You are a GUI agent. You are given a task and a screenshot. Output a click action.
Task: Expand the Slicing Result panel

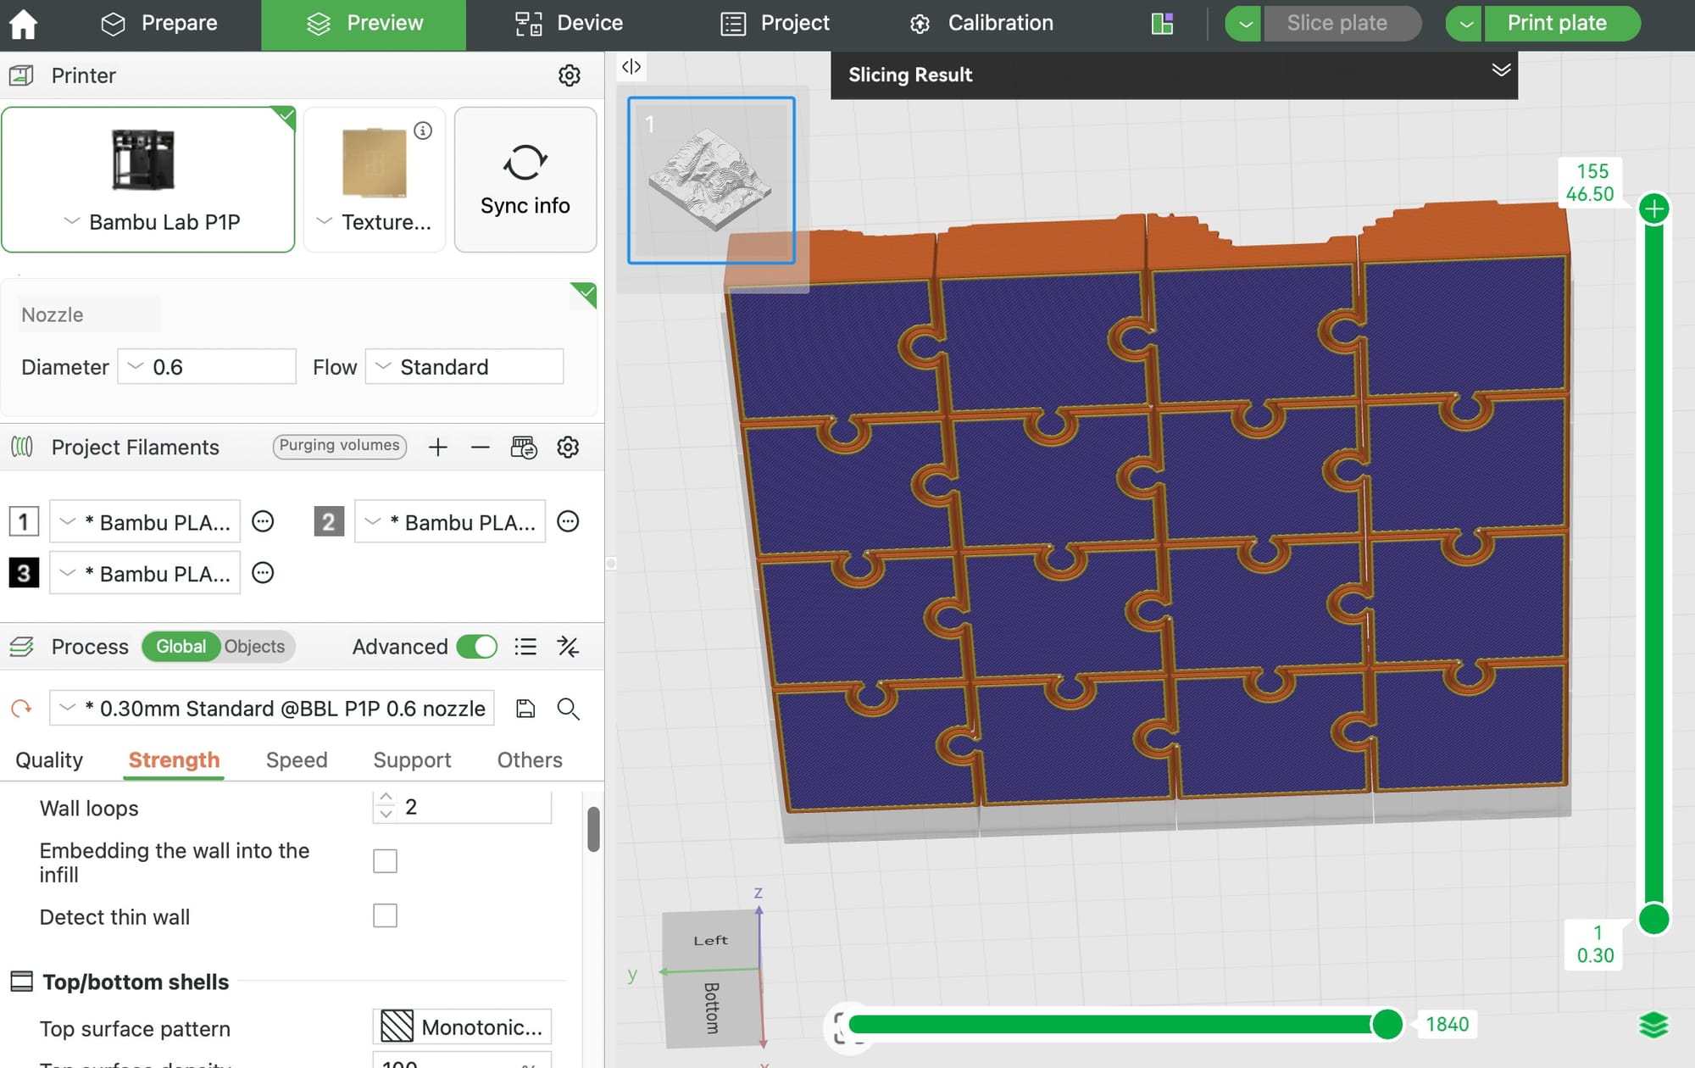click(1501, 70)
